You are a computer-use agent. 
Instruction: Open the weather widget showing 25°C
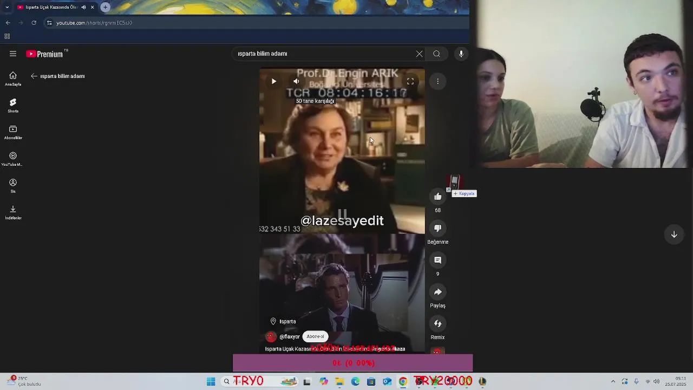24,381
